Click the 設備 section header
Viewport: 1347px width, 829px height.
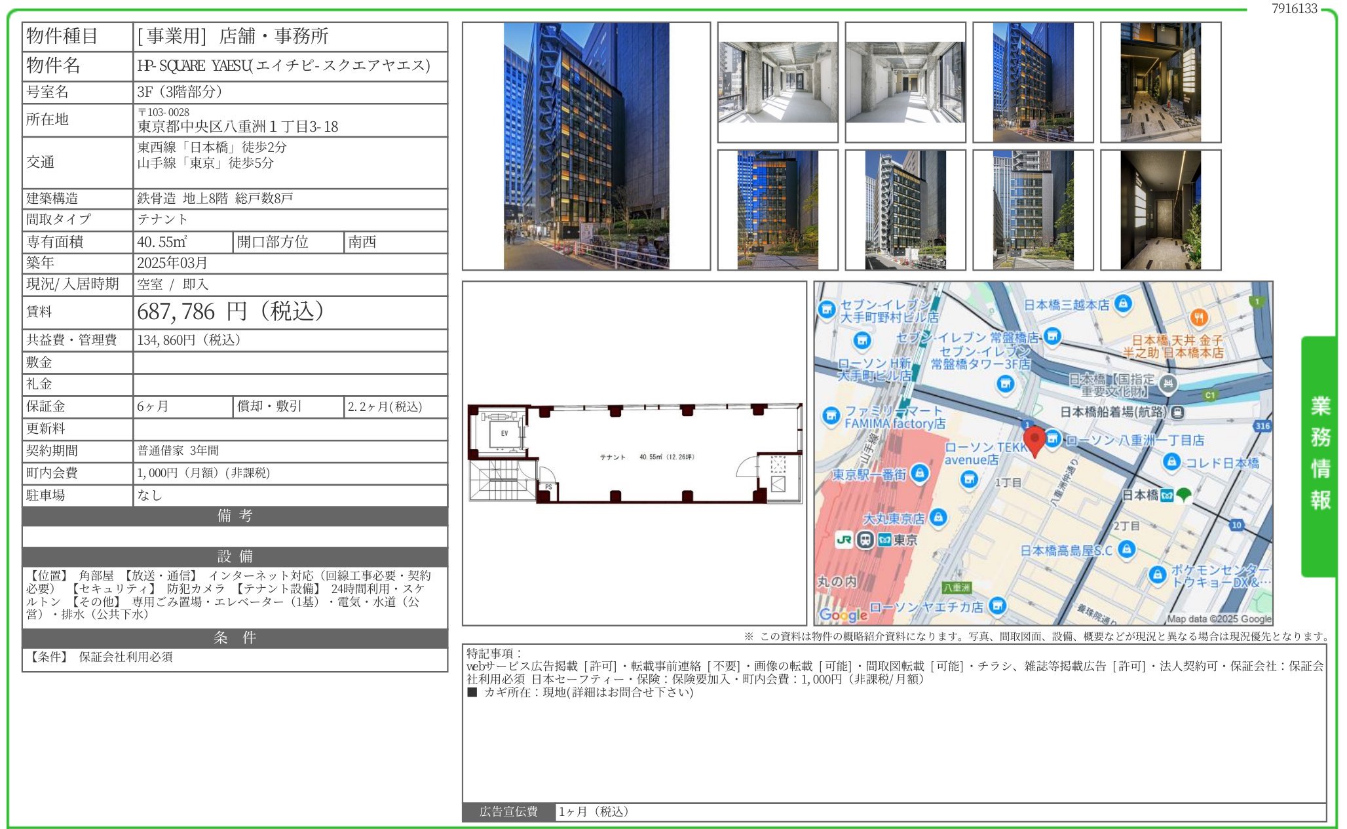235,556
